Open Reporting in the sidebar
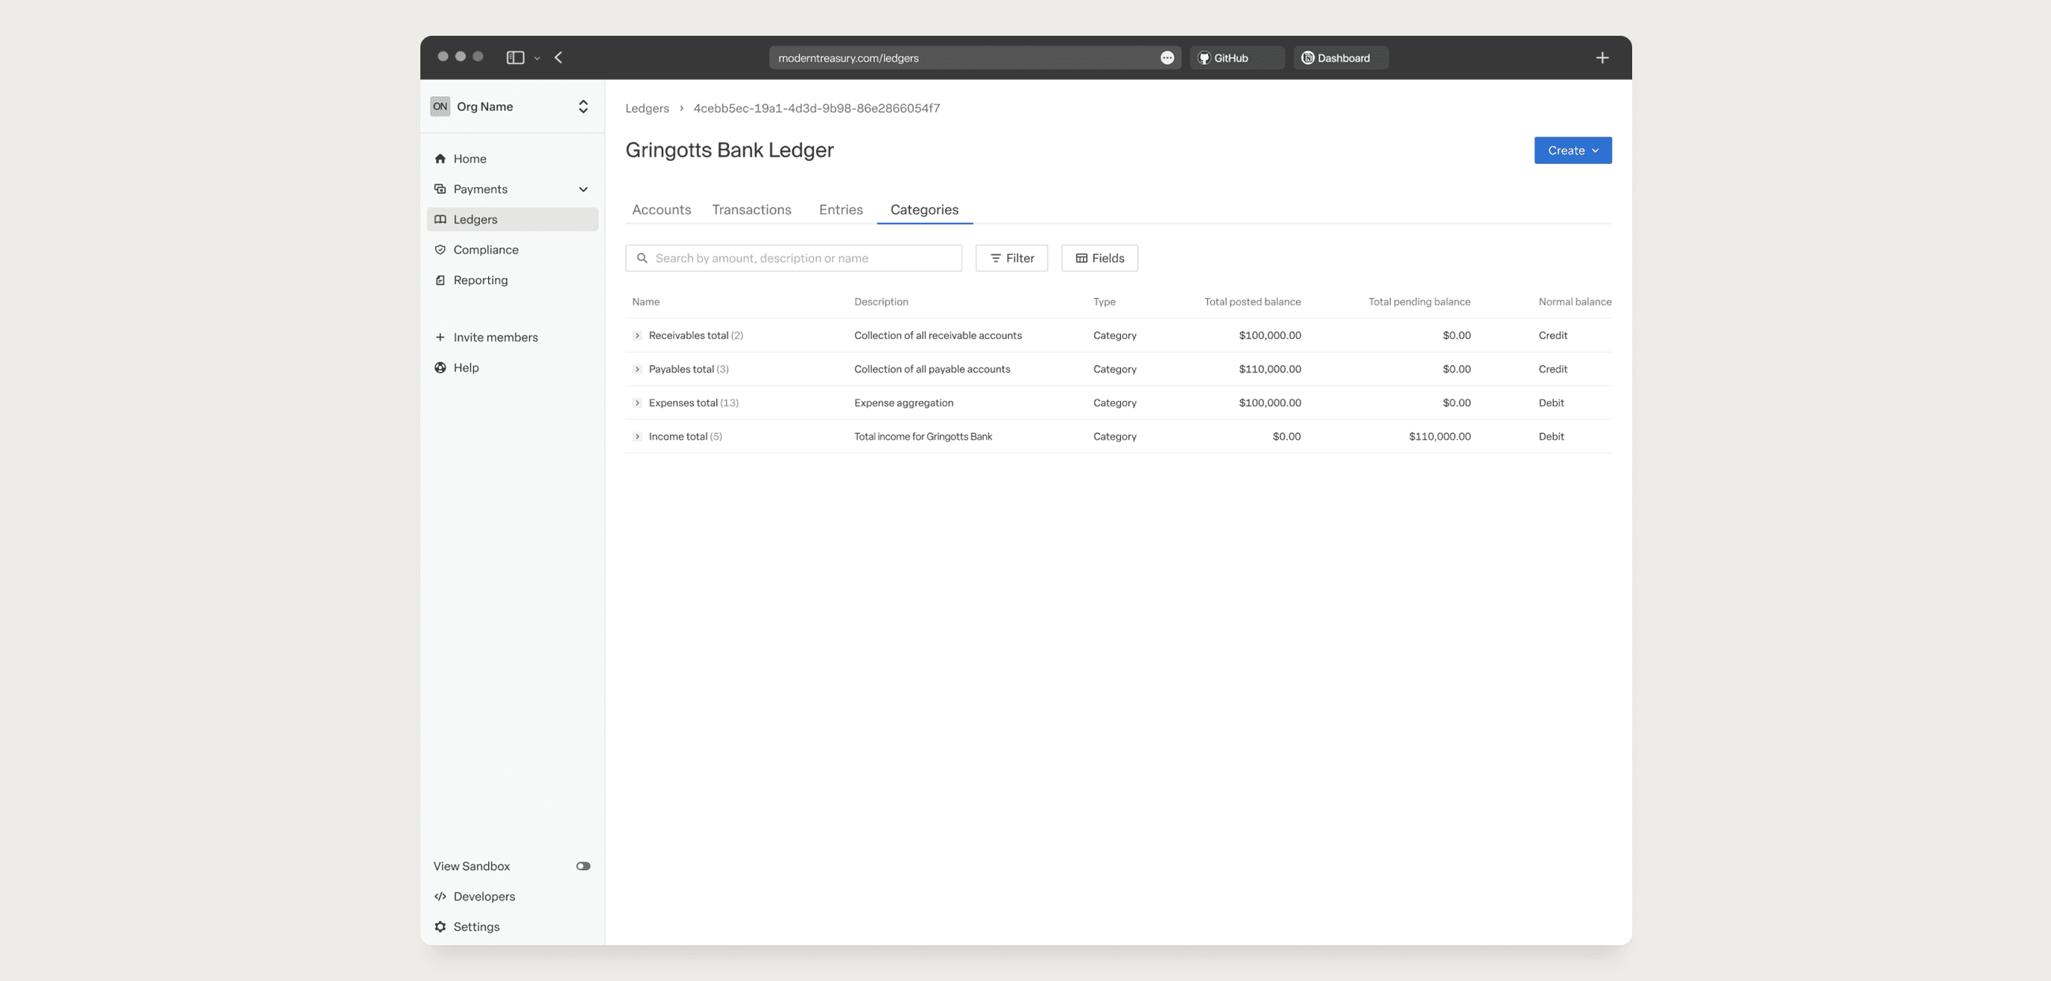2051x981 pixels. pyautogui.click(x=480, y=280)
